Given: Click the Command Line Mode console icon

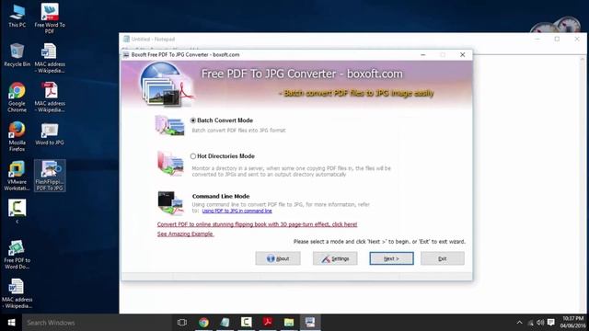Looking at the screenshot, I should pyautogui.click(x=170, y=202).
